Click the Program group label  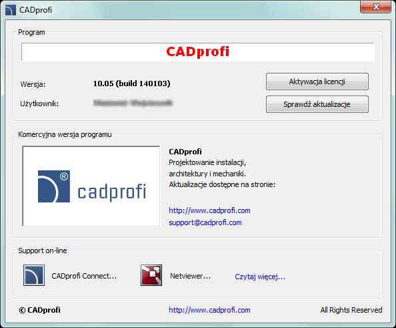click(31, 32)
